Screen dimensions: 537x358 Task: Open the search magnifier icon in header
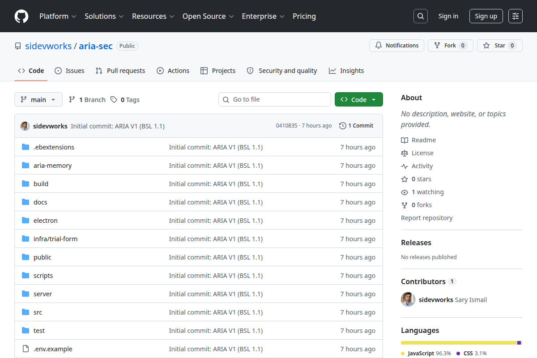(x=420, y=16)
